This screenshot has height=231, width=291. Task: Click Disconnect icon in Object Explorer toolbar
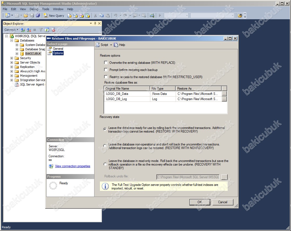29,30
